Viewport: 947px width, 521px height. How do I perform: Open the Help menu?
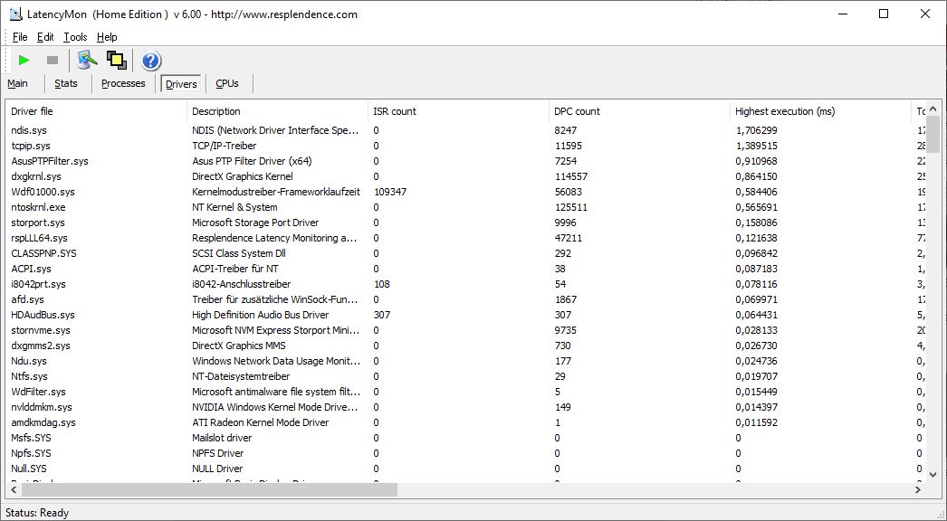coord(107,37)
